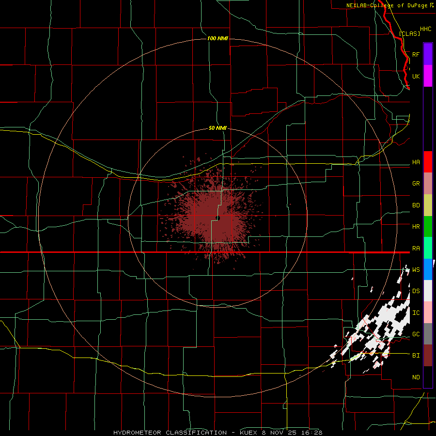The image size is (436, 436).
Task: Click the UK magenta legend swatch
Action: click(428, 76)
